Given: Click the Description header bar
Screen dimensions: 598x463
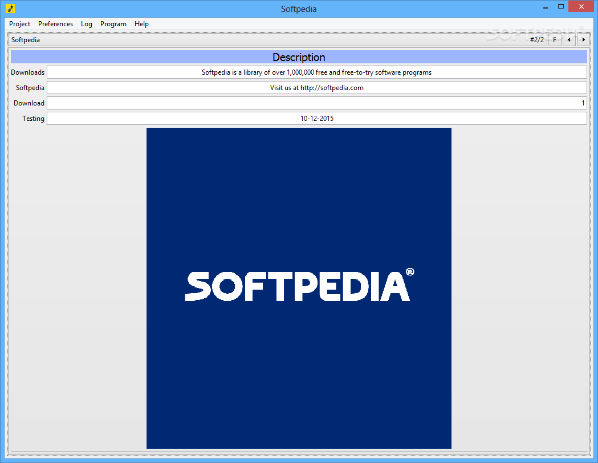Looking at the screenshot, I should 299,57.
